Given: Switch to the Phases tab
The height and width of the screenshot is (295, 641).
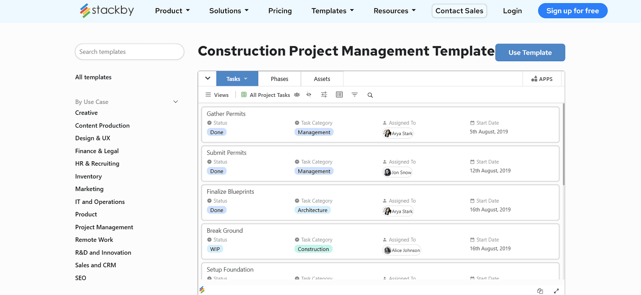Looking at the screenshot, I should 280,79.
